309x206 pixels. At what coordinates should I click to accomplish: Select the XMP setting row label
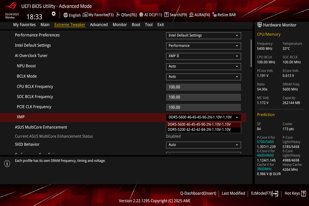[x=21, y=117]
